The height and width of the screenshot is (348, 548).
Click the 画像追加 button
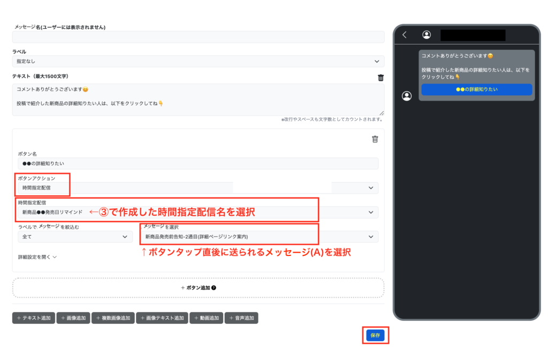tap(73, 318)
